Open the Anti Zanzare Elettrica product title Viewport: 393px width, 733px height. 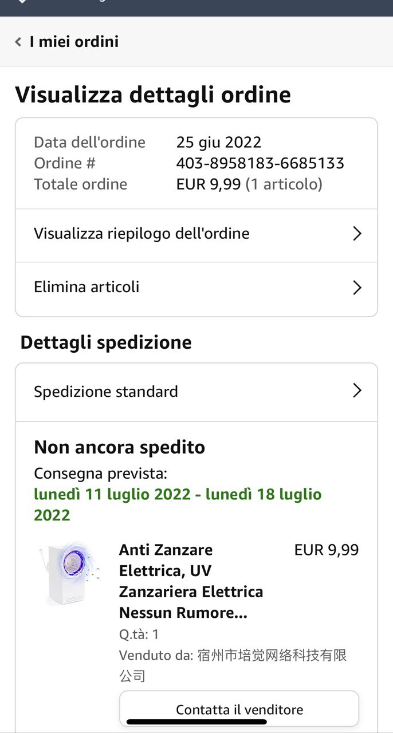[x=191, y=581]
